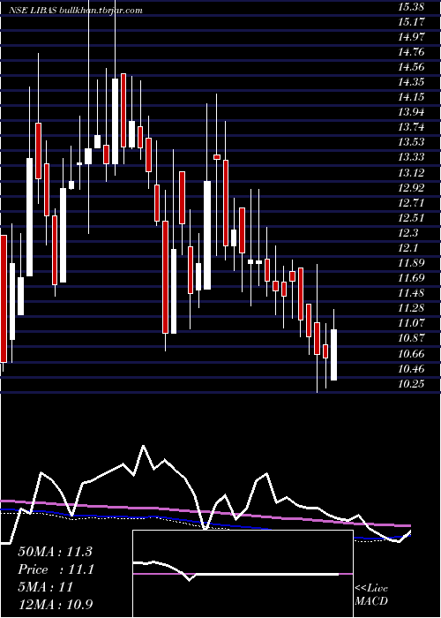
Task: Select the 12.3 price axis label
Action: [x=408, y=232]
